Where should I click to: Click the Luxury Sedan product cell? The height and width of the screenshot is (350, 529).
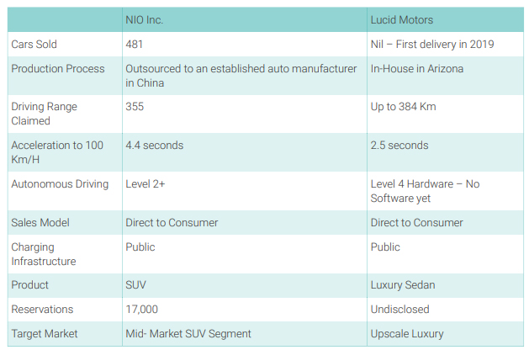click(x=403, y=285)
